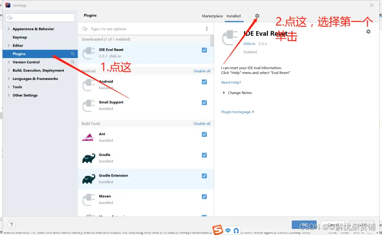
Task: Click Disable all for Build Tools group
Action: pos(202,124)
